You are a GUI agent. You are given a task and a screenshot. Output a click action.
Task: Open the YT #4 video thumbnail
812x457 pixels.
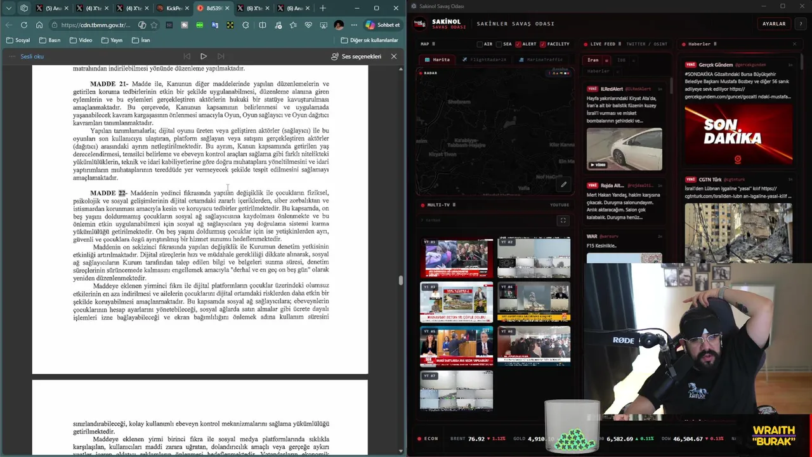click(x=534, y=302)
